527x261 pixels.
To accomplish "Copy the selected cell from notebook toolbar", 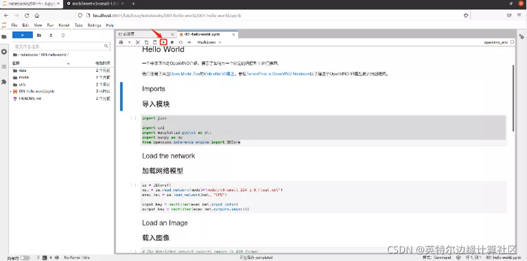I will click(146, 42).
